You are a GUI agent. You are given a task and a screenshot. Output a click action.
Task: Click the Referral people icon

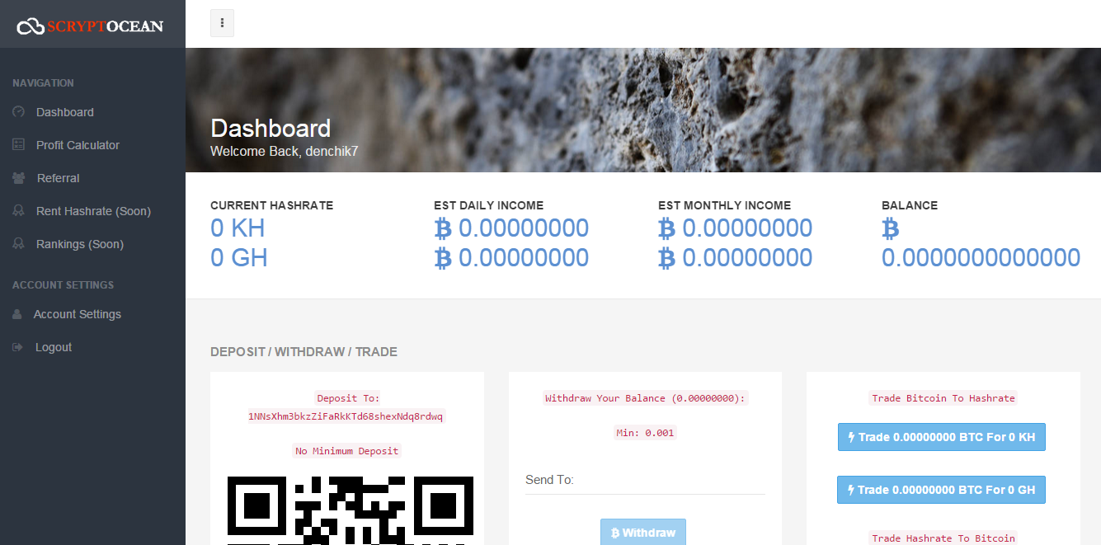tap(19, 178)
